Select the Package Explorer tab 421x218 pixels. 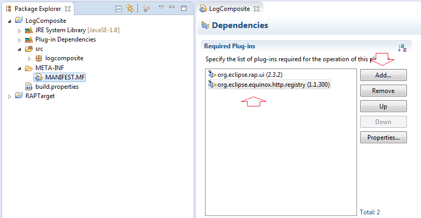coord(37,9)
